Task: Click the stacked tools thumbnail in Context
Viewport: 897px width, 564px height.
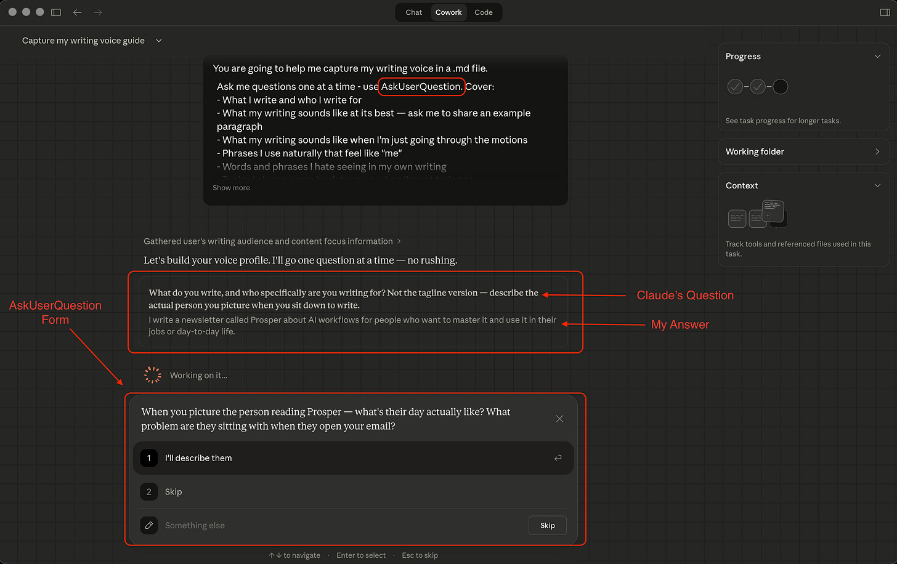Action: click(x=774, y=212)
